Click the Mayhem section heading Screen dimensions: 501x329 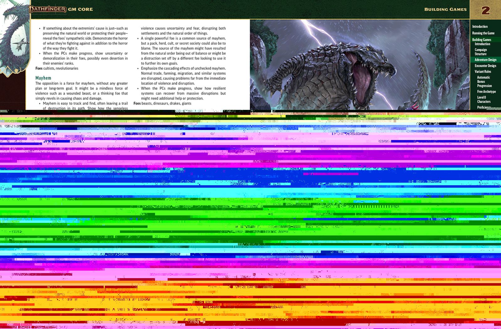43,78
